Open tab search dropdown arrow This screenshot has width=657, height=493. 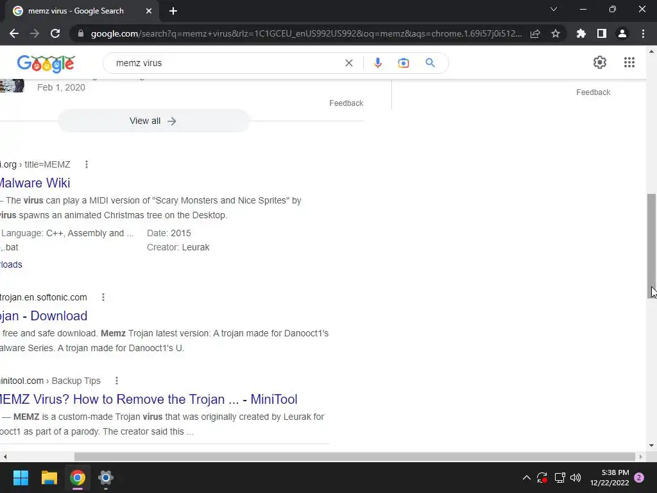click(x=554, y=9)
